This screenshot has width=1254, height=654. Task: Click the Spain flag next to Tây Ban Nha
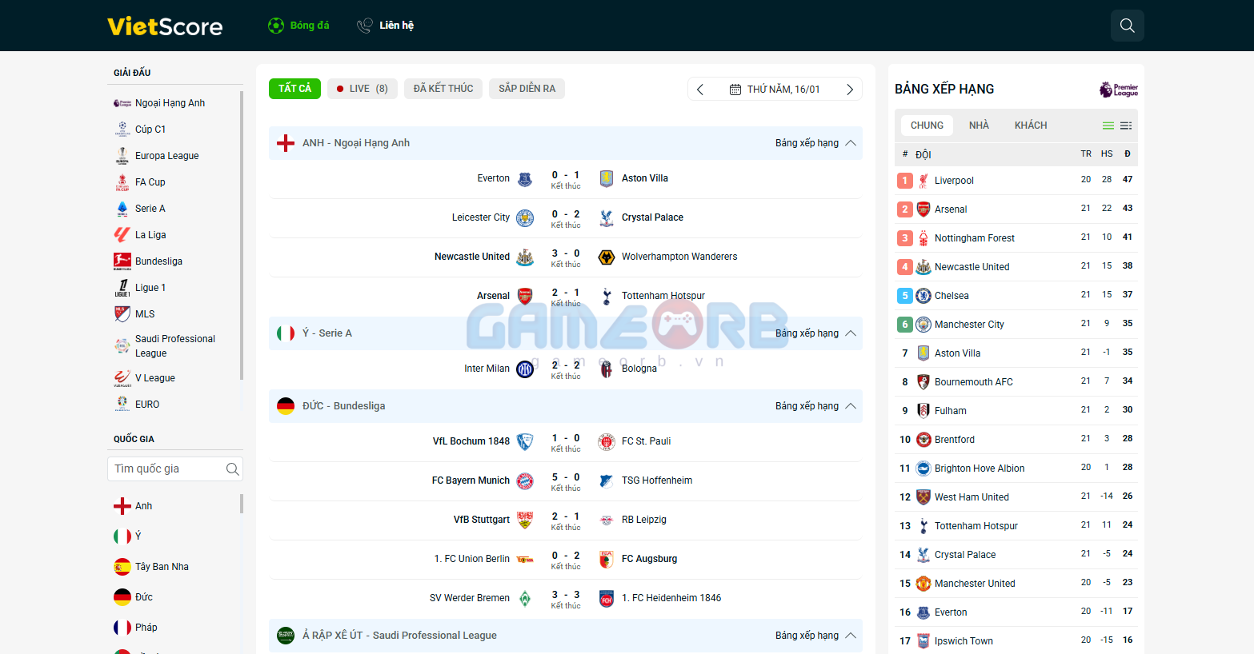click(x=122, y=567)
